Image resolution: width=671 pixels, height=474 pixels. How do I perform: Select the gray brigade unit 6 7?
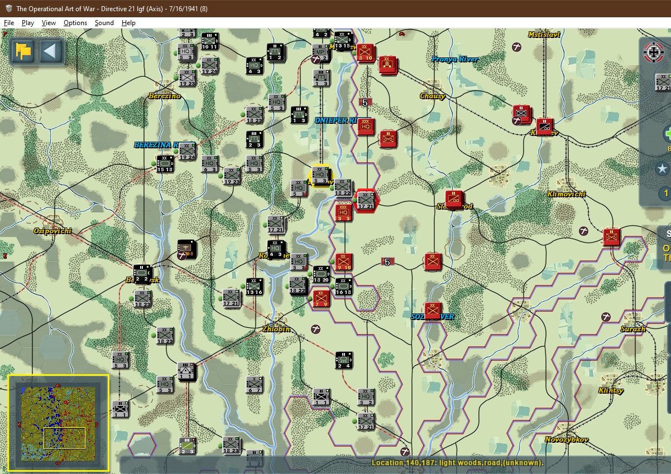coord(254,384)
